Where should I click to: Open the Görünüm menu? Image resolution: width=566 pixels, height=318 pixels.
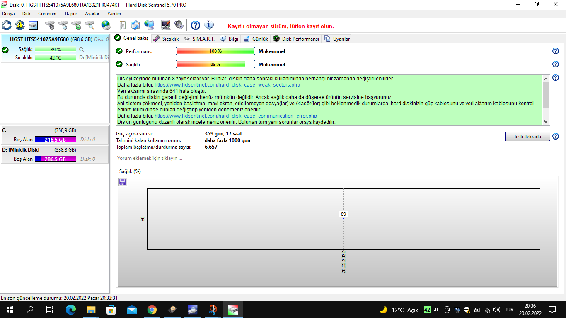pos(47,14)
